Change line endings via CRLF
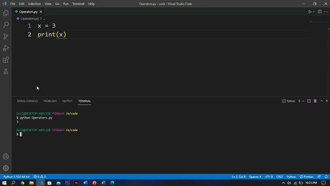 click(279, 177)
